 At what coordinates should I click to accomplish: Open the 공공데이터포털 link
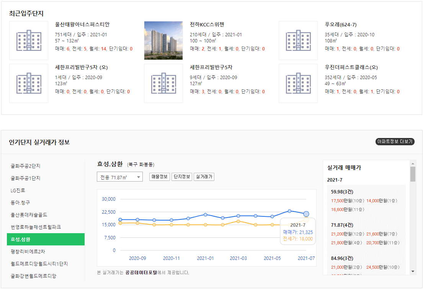click(141, 273)
